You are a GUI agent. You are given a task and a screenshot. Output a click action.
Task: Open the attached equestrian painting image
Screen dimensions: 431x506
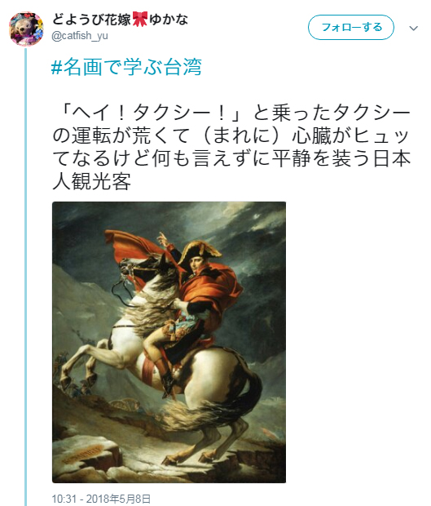(x=169, y=342)
